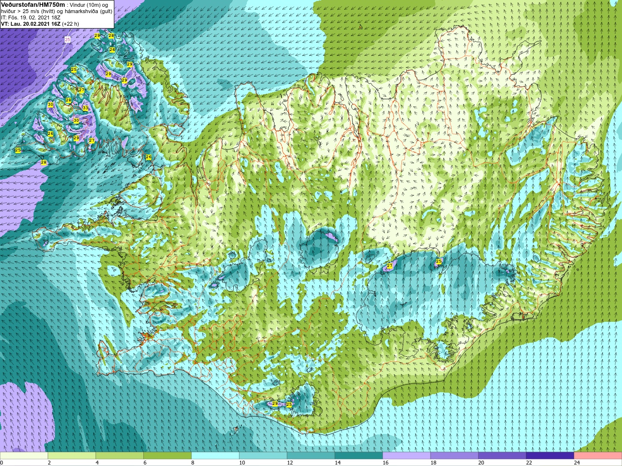Viewport: 622px width, 466px height.
Task: Select the light yellow-green 2–4 m/s swatch
Action: click(x=72, y=456)
